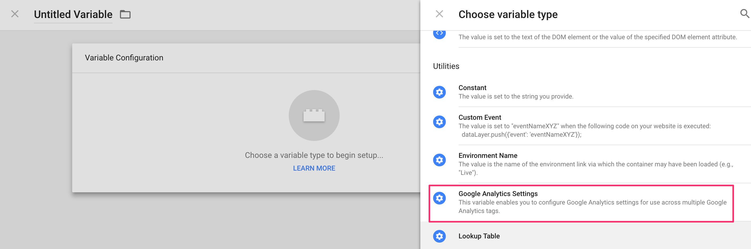Click the Utilities section heading
The image size is (751, 249).
tap(446, 66)
